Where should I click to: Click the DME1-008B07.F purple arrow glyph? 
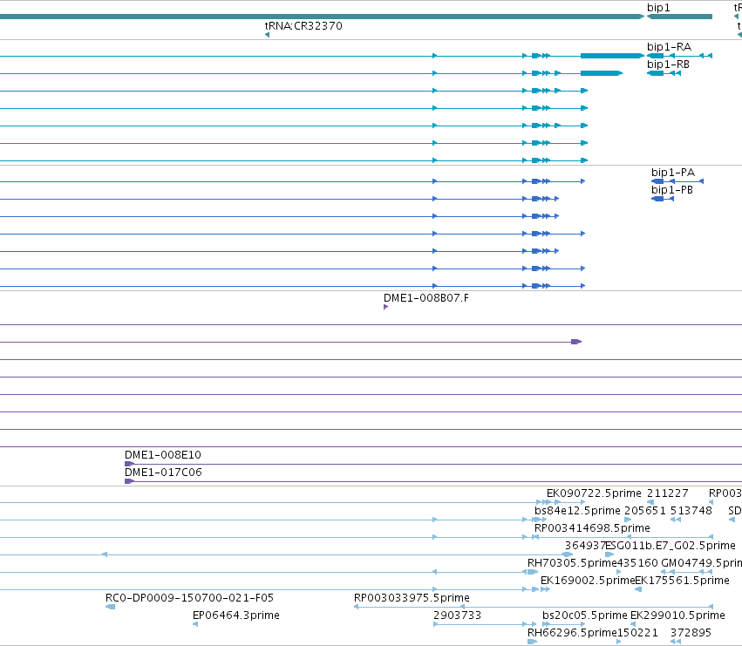pyautogui.click(x=385, y=307)
